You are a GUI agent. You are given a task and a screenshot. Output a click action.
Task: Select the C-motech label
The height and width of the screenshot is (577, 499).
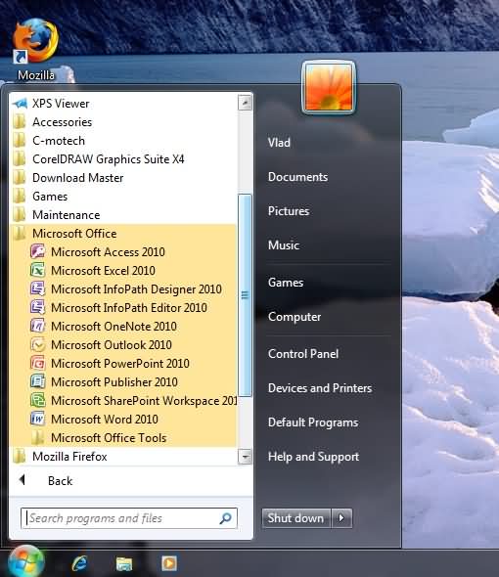pos(59,141)
